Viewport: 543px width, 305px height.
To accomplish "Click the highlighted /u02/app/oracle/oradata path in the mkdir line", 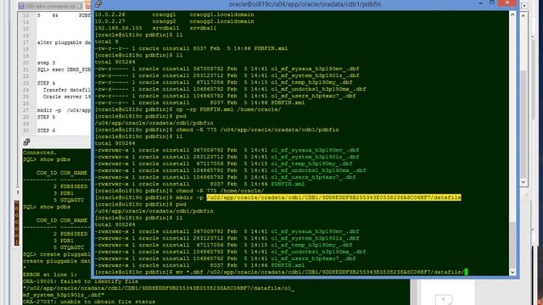I will click(333, 197).
